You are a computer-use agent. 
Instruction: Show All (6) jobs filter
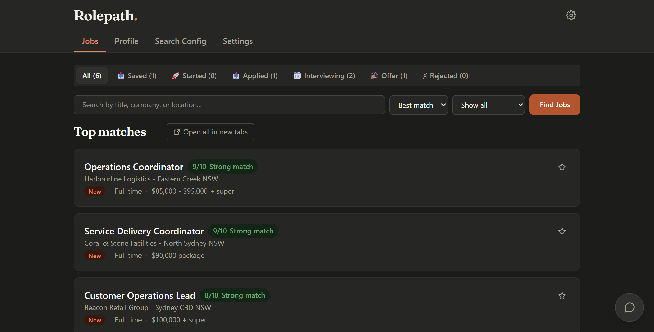[x=92, y=76]
